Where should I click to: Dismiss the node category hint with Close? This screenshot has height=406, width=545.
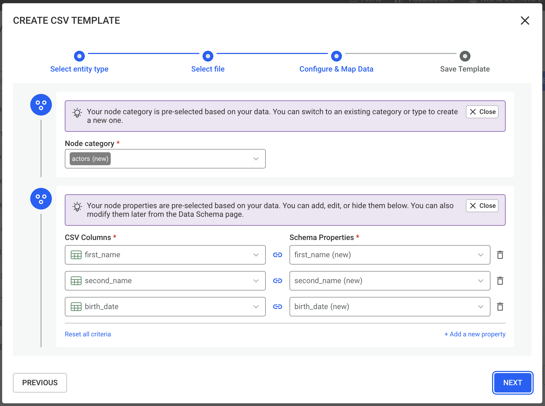[x=482, y=112]
